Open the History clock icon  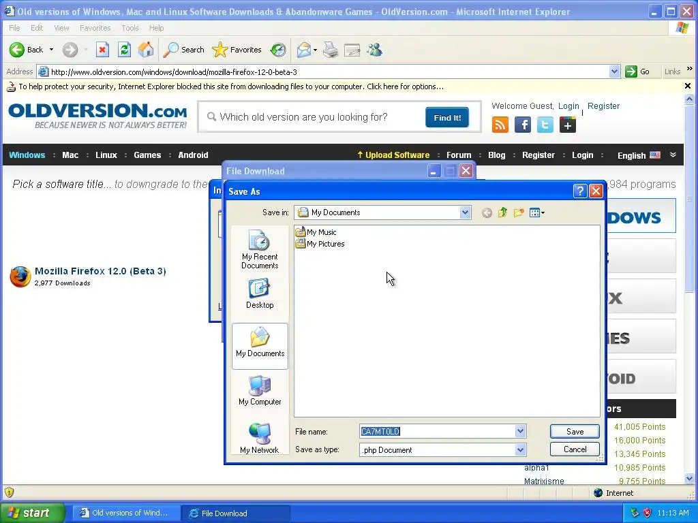(x=278, y=50)
